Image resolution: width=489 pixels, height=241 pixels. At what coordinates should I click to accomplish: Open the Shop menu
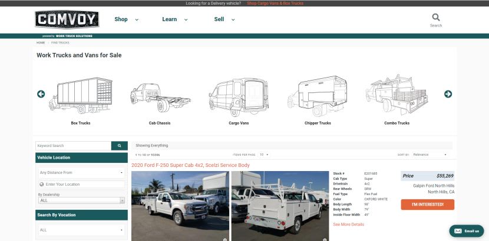pyautogui.click(x=121, y=19)
